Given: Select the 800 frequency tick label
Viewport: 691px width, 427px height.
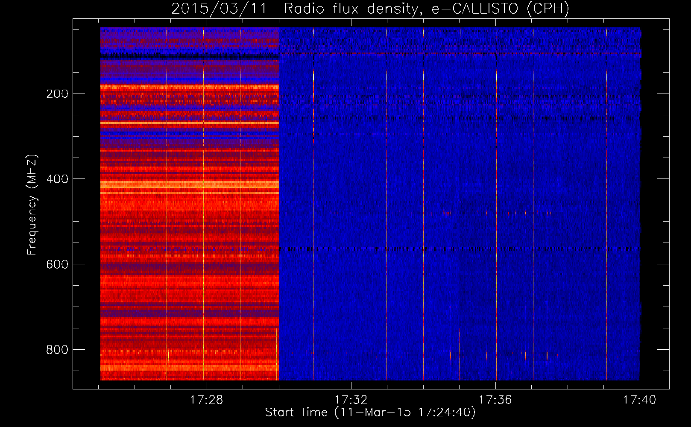Looking at the screenshot, I should [57, 350].
